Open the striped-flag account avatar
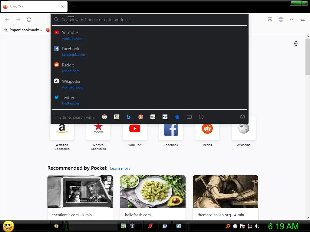 [x=281, y=19]
